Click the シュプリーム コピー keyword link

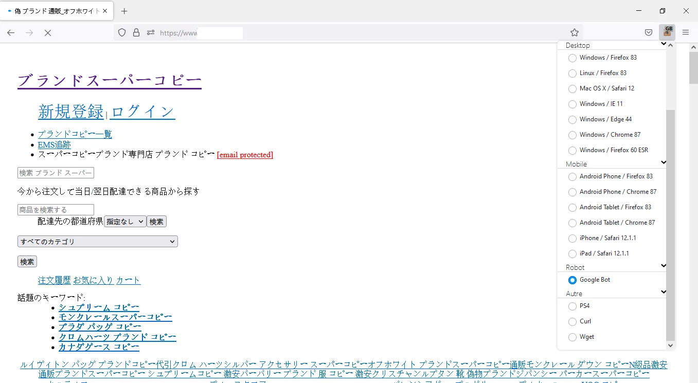coord(99,307)
